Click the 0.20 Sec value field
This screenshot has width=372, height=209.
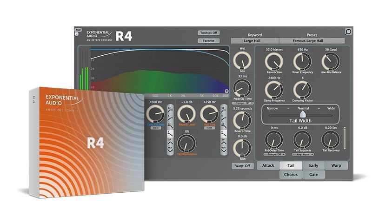point(331,128)
